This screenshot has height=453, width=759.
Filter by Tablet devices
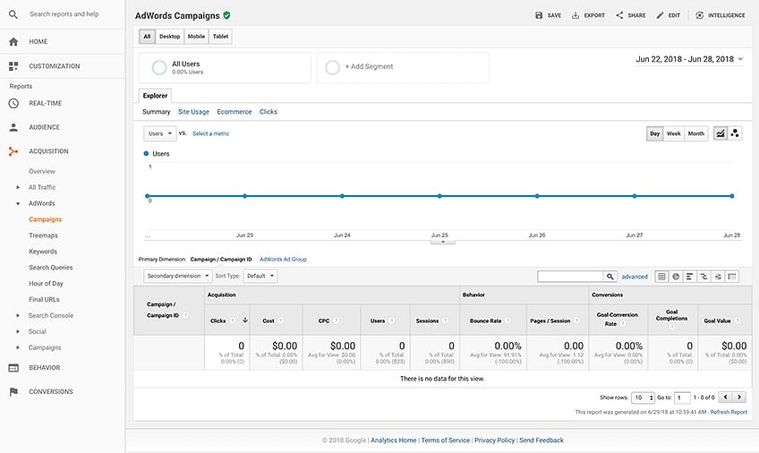click(x=220, y=37)
